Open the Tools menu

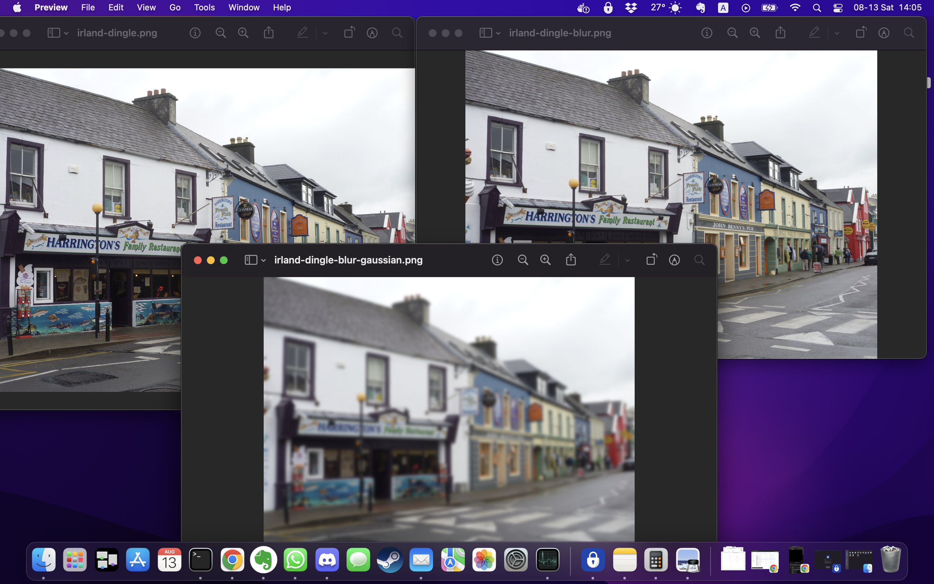[x=204, y=7]
